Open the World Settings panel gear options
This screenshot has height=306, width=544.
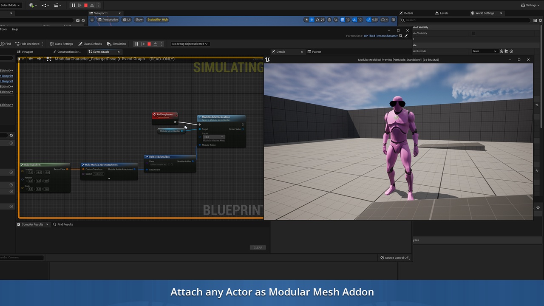pyautogui.click(x=541, y=20)
